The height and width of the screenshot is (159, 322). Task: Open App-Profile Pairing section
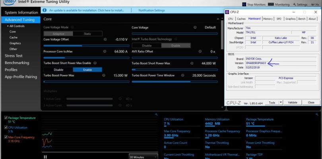(21, 77)
